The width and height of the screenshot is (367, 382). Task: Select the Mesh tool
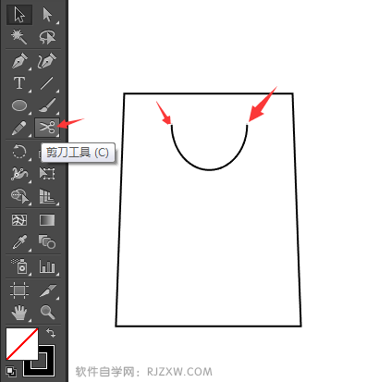click(x=19, y=220)
